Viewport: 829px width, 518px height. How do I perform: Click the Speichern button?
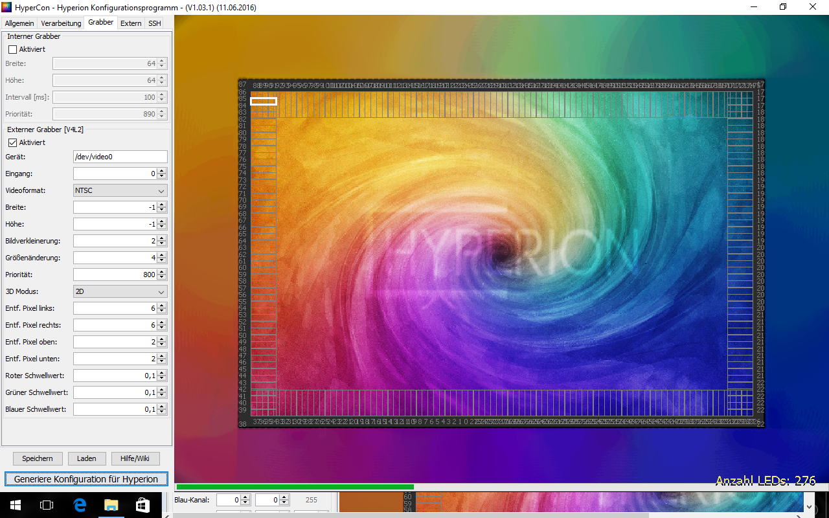click(x=38, y=458)
